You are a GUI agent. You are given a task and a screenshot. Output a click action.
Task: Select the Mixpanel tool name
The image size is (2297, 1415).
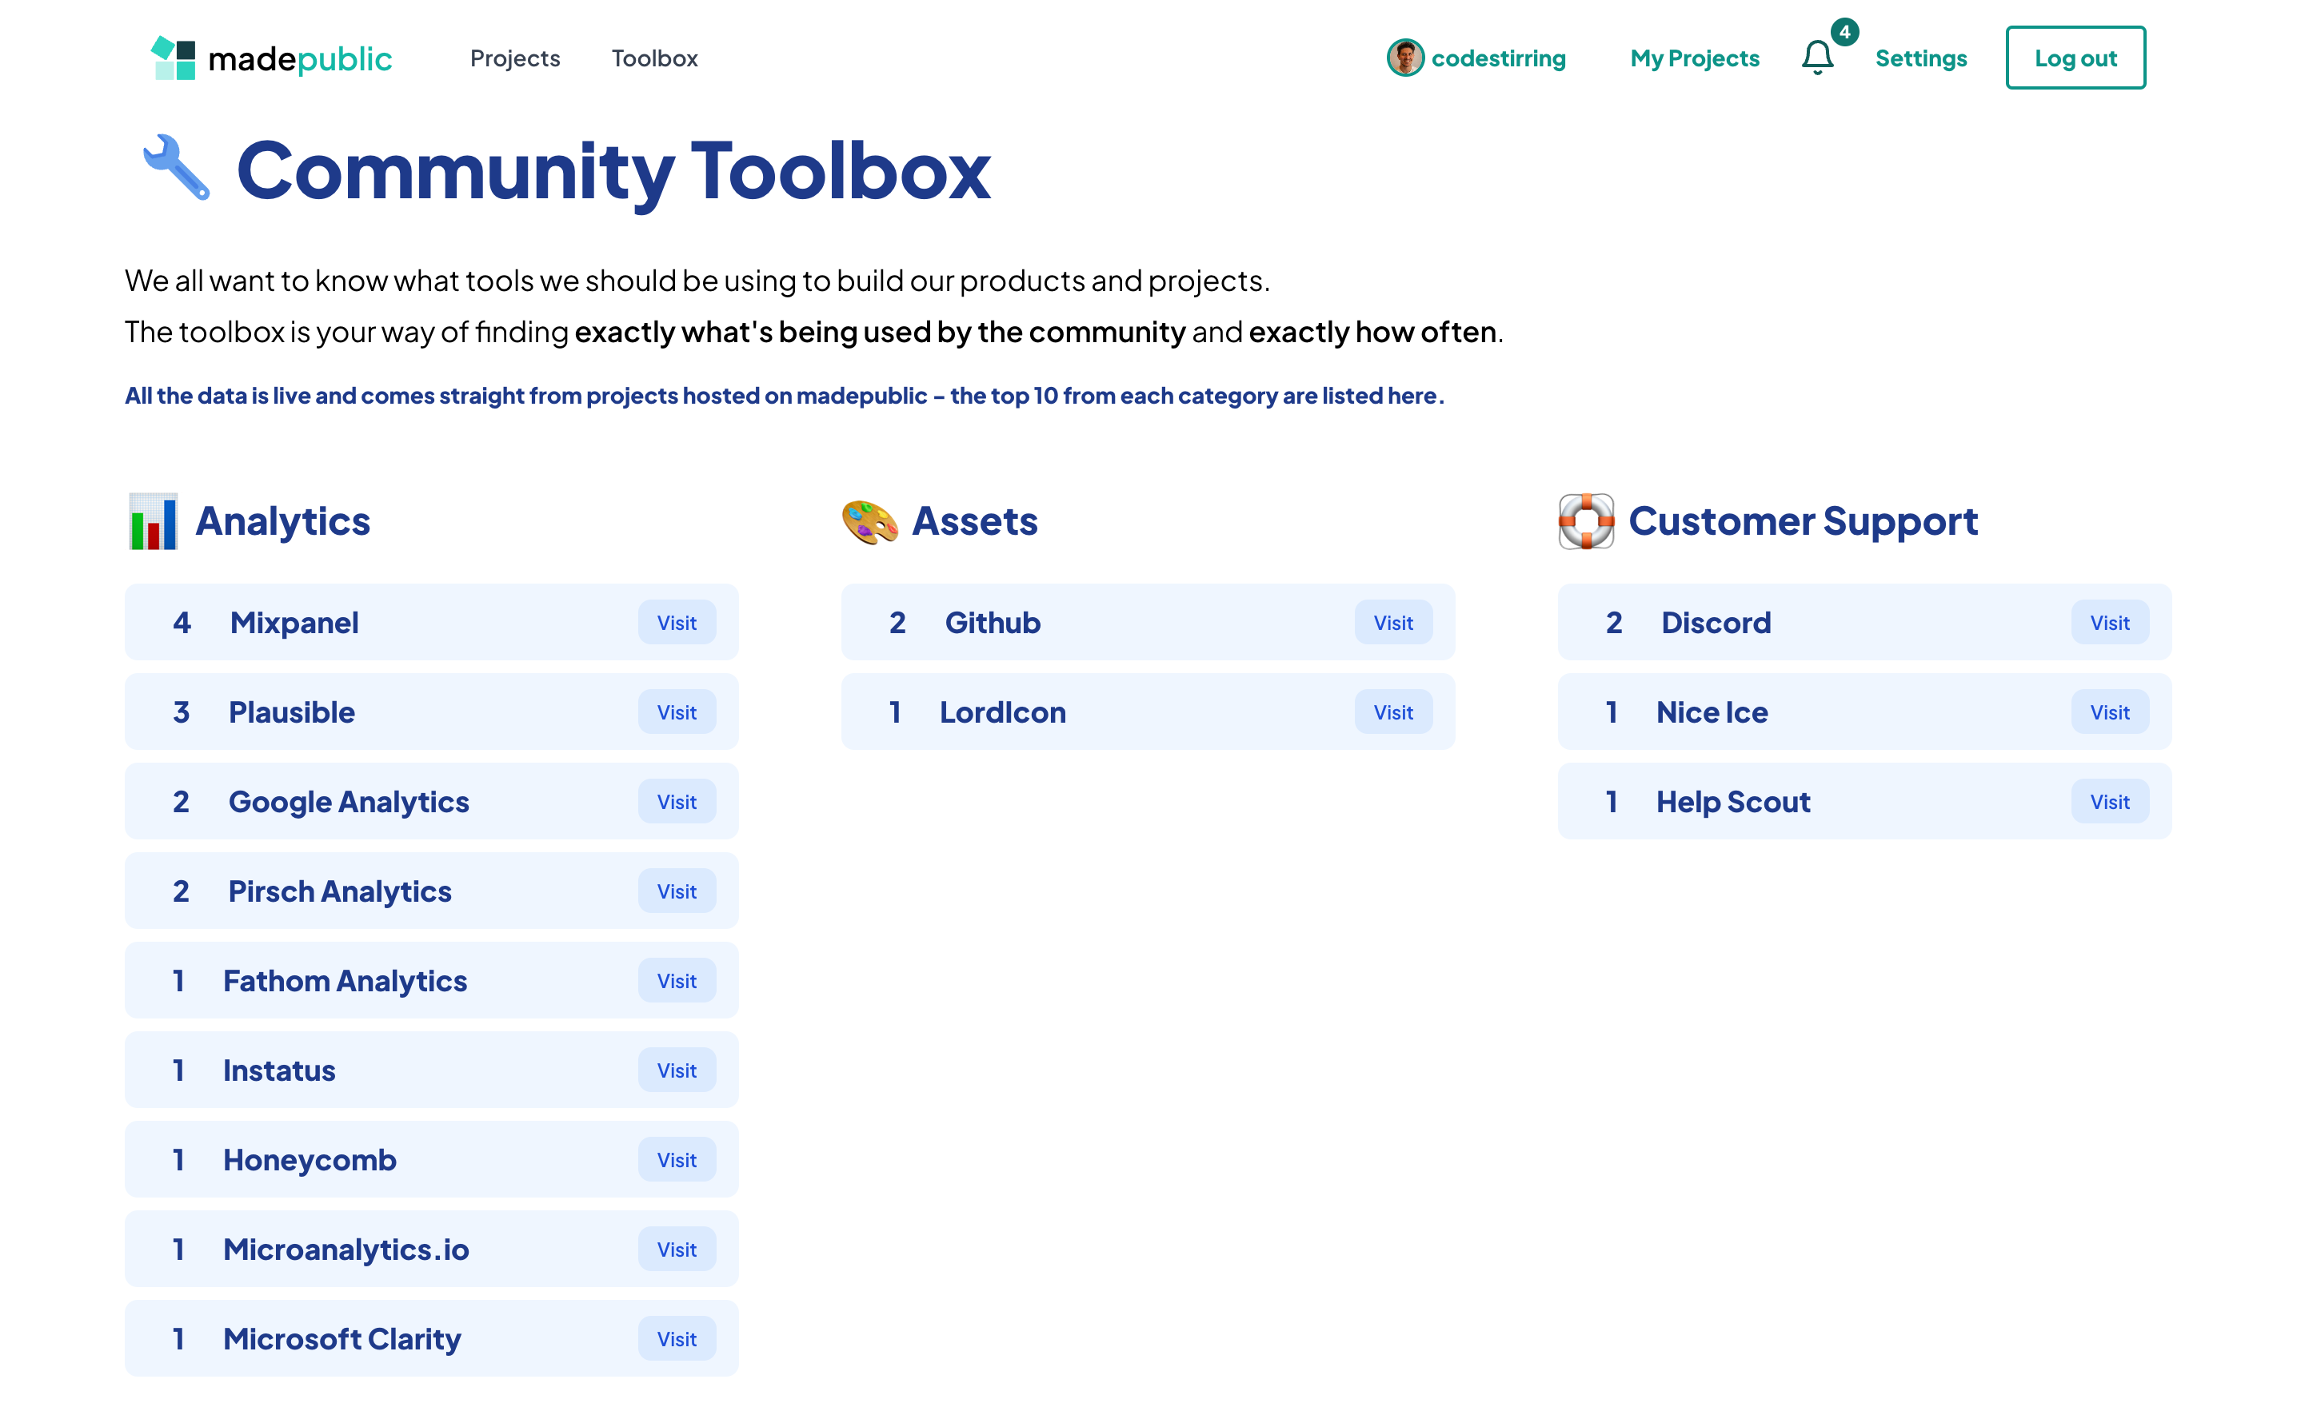point(294,622)
